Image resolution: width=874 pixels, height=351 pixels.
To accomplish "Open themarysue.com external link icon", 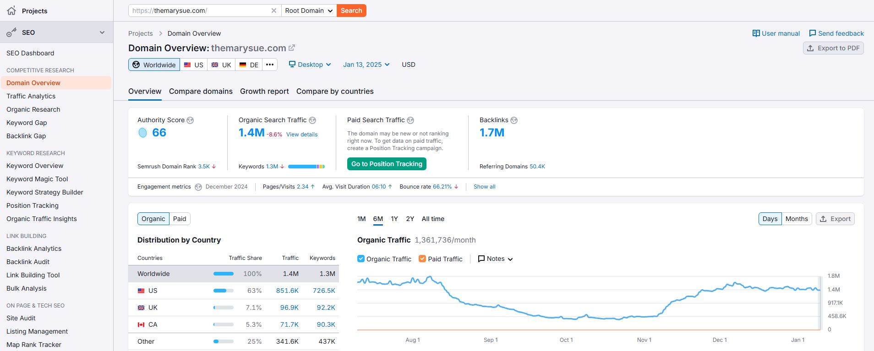I will [x=292, y=48].
